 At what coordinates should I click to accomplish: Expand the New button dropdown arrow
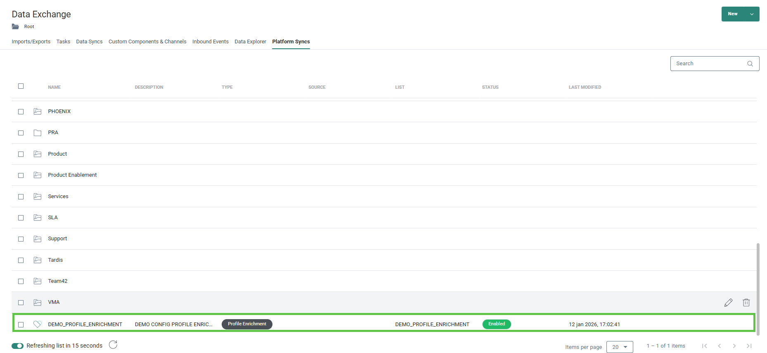(752, 14)
